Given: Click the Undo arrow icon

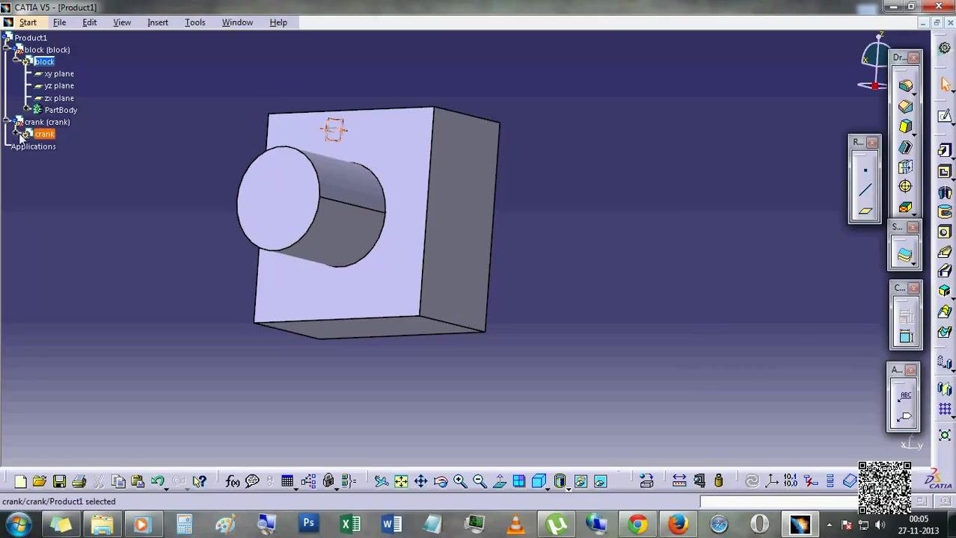Looking at the screenshot, I should tap(157, 482).
